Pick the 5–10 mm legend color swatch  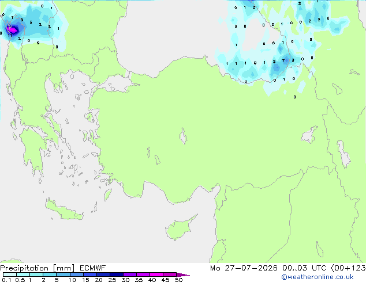click(63, 275)
